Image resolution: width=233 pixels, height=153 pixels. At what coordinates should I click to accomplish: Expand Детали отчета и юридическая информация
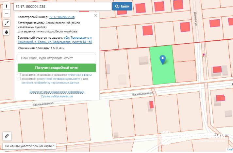pos(57,92)
